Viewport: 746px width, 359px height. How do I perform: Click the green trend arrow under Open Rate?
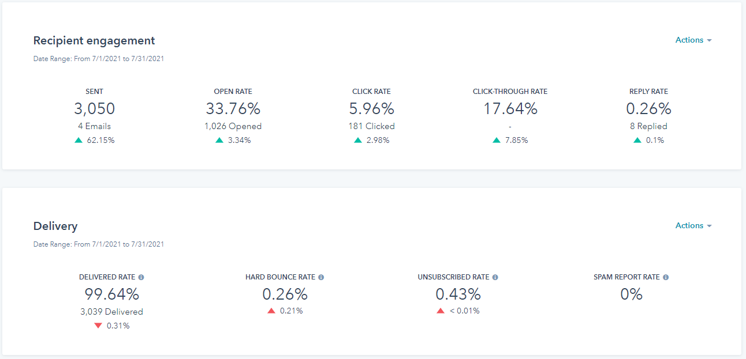[x=219, y=140]
